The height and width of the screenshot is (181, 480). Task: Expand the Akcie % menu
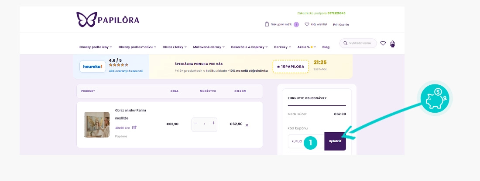point(307,47)
